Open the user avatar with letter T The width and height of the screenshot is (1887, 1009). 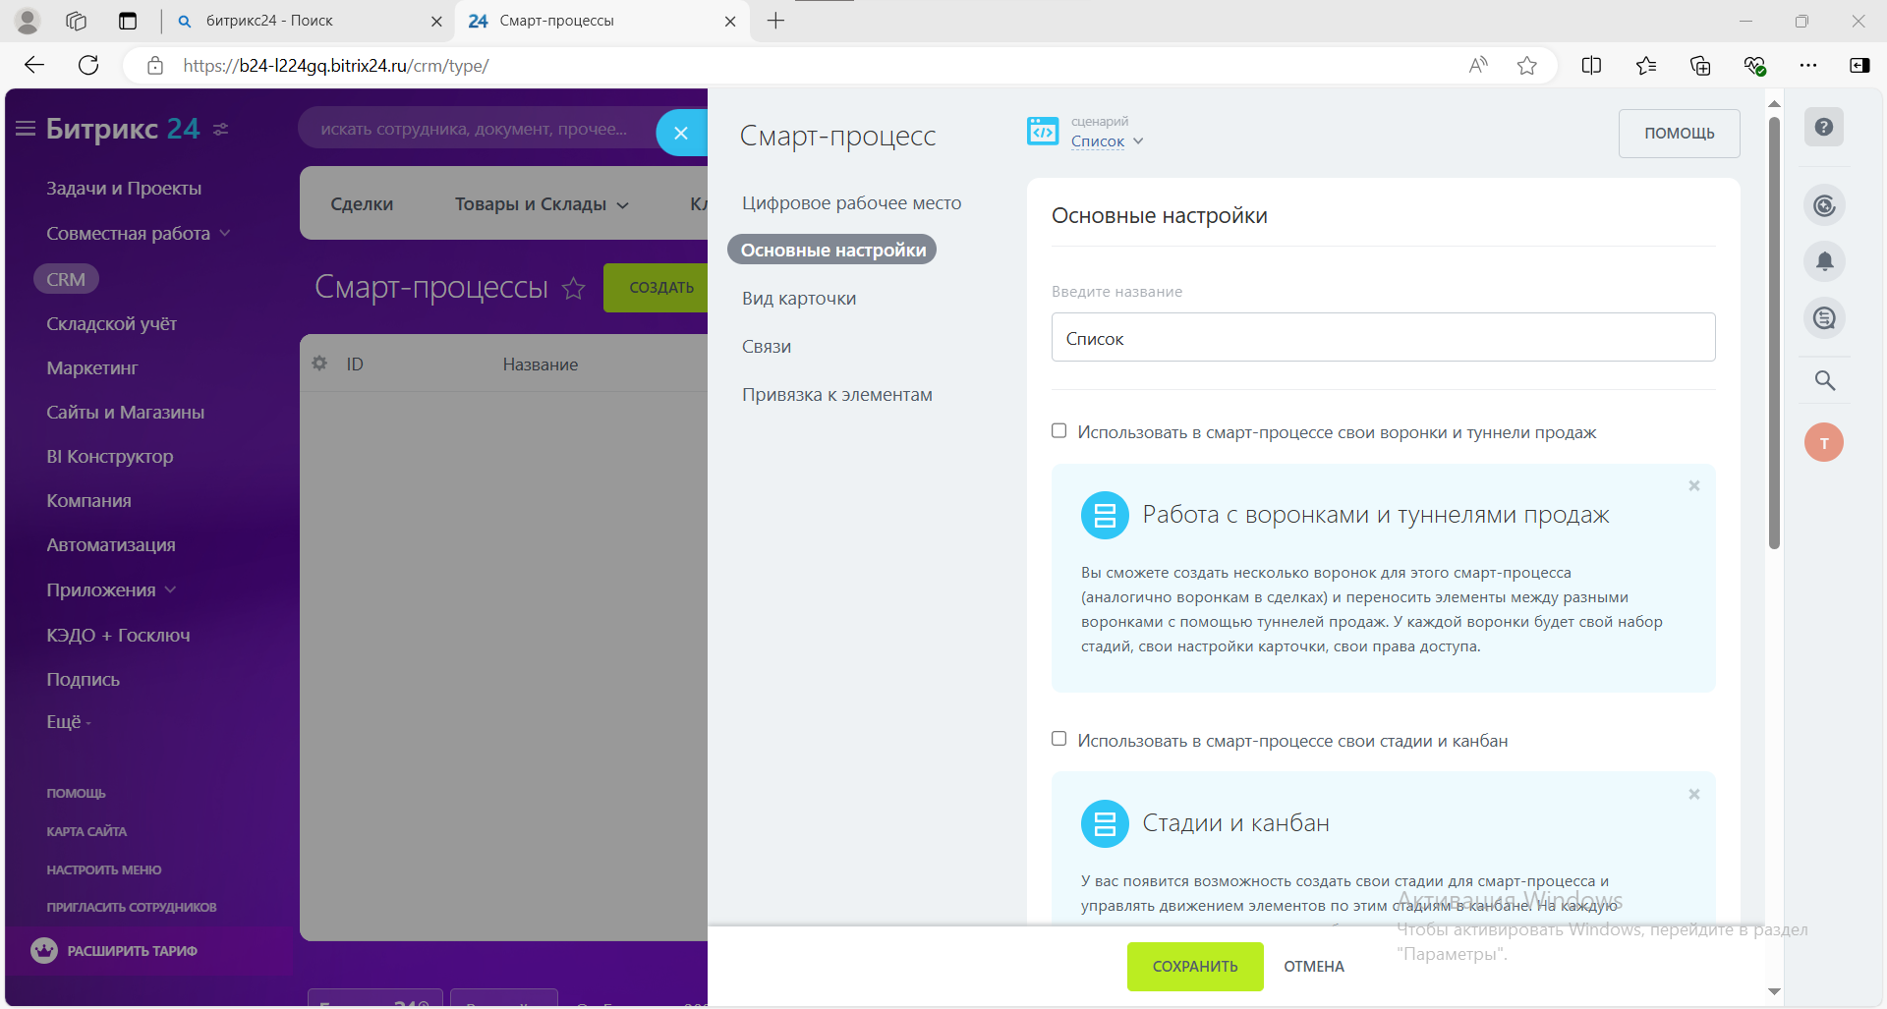[x=1824, y=442]
